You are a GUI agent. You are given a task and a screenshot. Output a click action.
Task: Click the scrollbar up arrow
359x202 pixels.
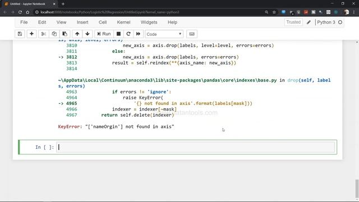(x=357, y=42)
